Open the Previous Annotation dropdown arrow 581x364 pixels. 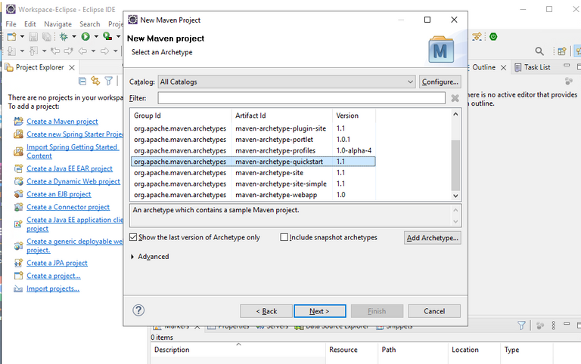pyautogui.click(x=44, y=51)
